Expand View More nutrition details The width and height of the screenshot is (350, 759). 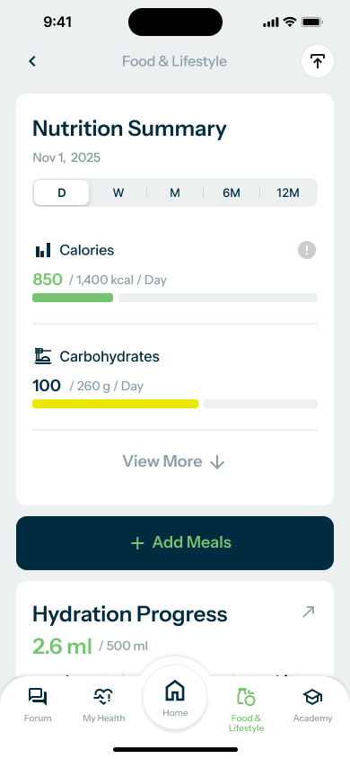174,462
